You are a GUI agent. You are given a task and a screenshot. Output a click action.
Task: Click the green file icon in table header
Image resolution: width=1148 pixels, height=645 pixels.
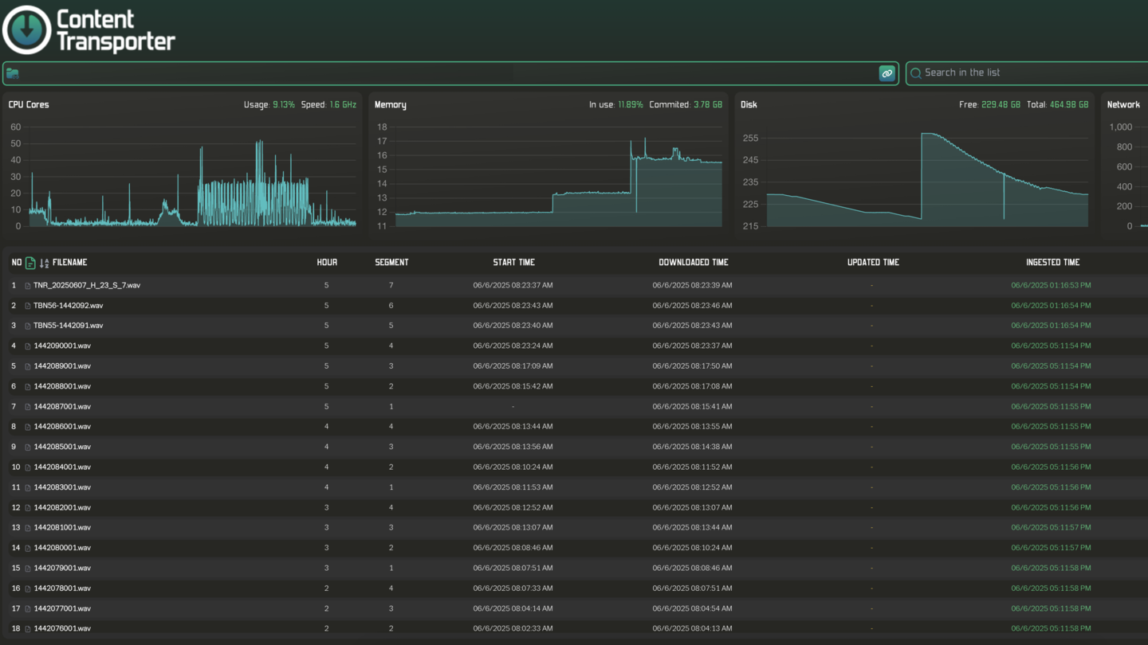click(x=30, y=263)
